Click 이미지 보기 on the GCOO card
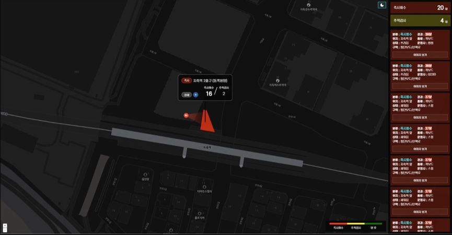This screenshot has height=235, width=452. (420, 86)
